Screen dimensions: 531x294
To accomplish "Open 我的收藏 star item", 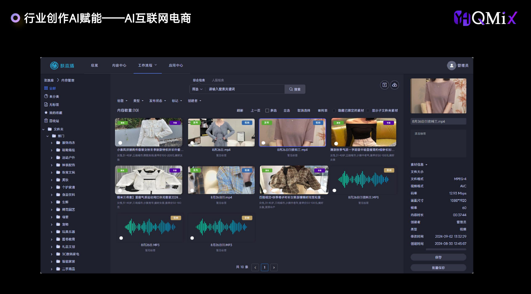I will (53, 113).
